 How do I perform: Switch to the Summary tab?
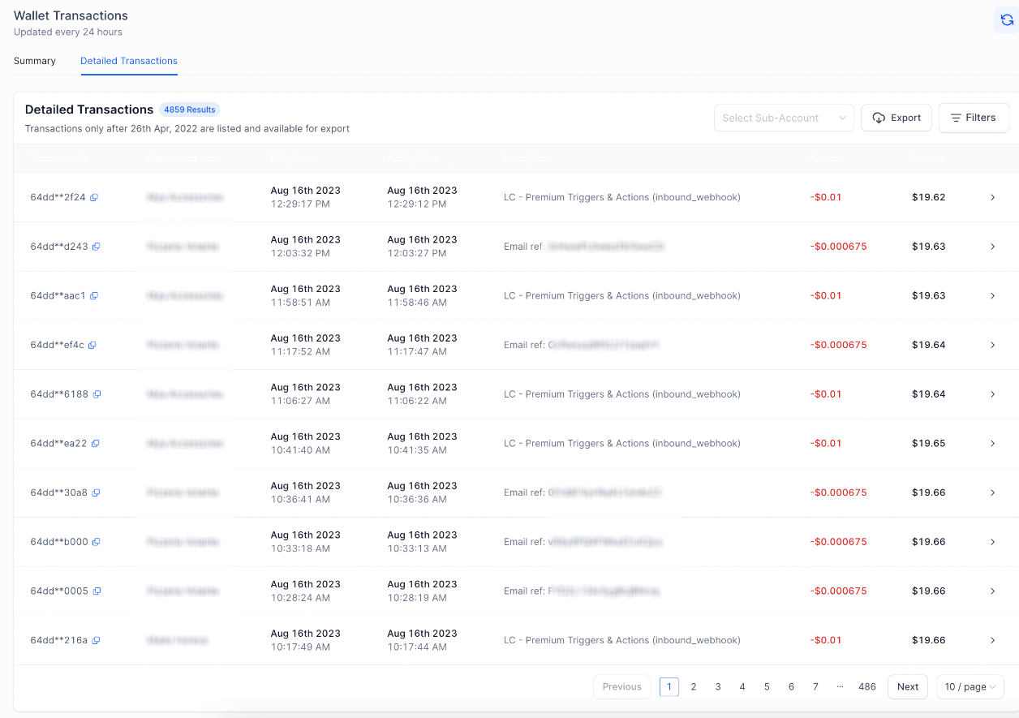pos(35,61)
